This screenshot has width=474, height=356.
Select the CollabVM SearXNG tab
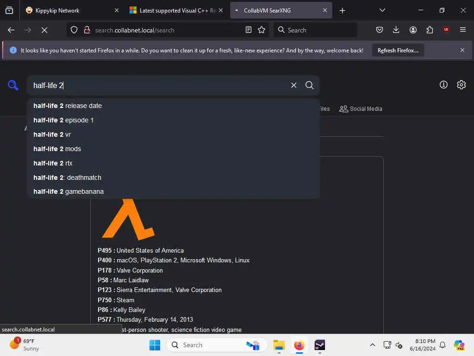[x=281, y=10]
